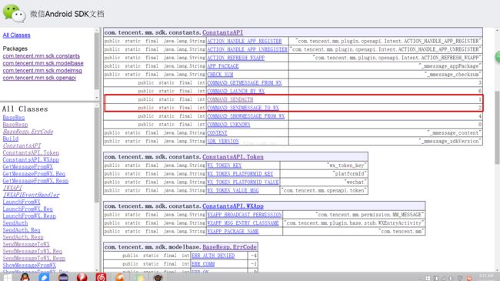Open WX_TOKEN_VALUE_MSG constant link
500x281 pixels.
coord(233,190)
